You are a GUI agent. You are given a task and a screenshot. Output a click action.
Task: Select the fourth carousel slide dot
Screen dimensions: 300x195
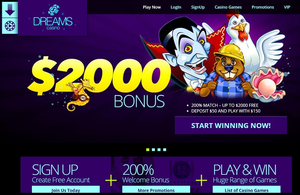pyautogui.click(x=165, y=150)
